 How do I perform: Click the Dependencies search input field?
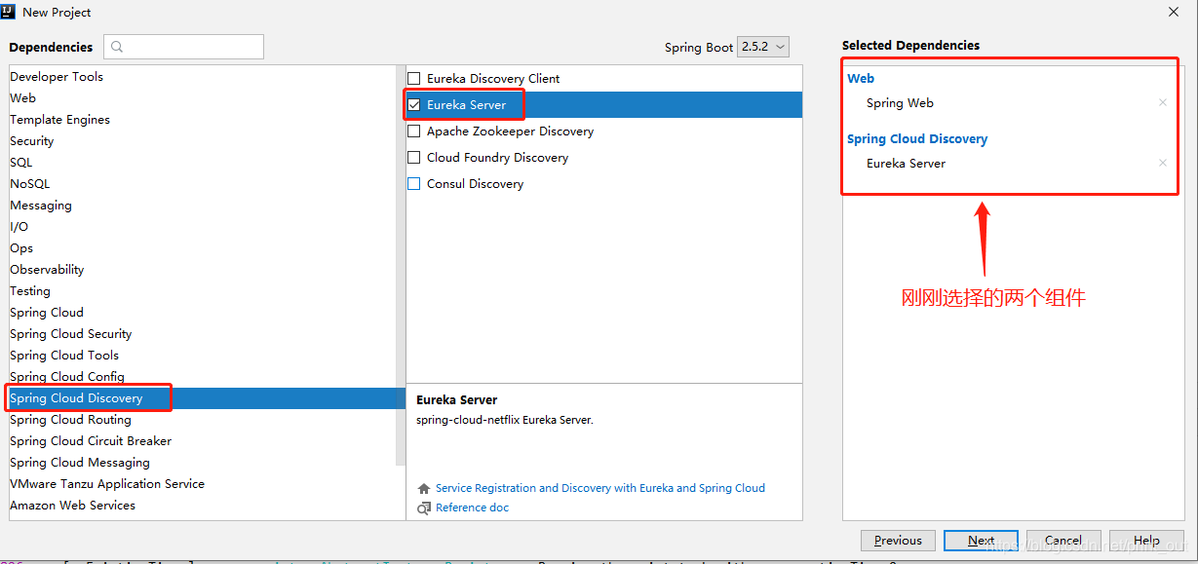pyautogui.click(x=183, y=47)
